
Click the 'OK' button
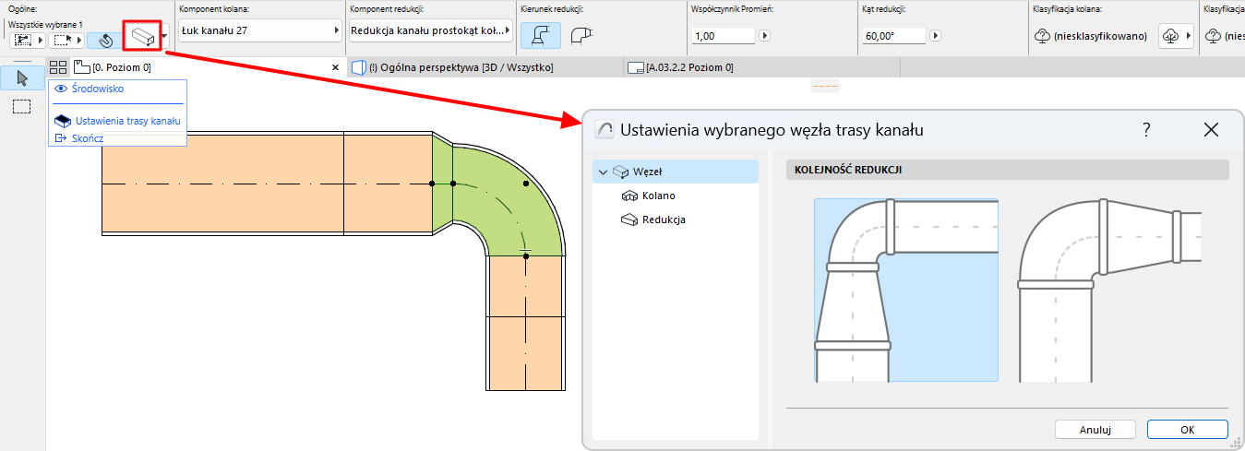1188,430
